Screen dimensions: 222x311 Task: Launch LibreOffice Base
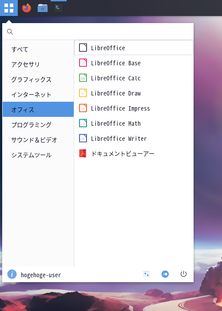coord(133,63)
